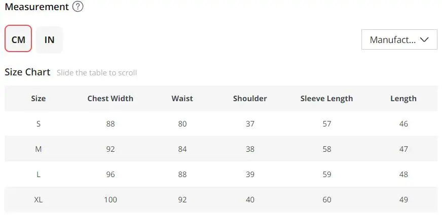Select the L size row label

(x=39, y=174)
